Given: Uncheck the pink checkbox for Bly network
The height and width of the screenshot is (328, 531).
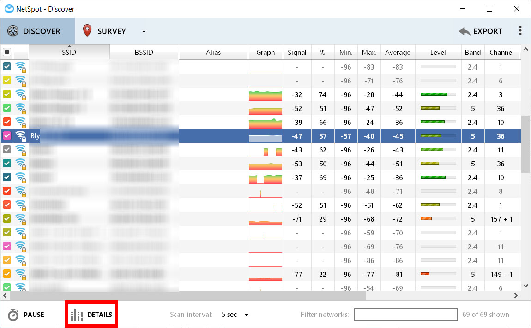Looking at the screenshot, I should 7,136.
